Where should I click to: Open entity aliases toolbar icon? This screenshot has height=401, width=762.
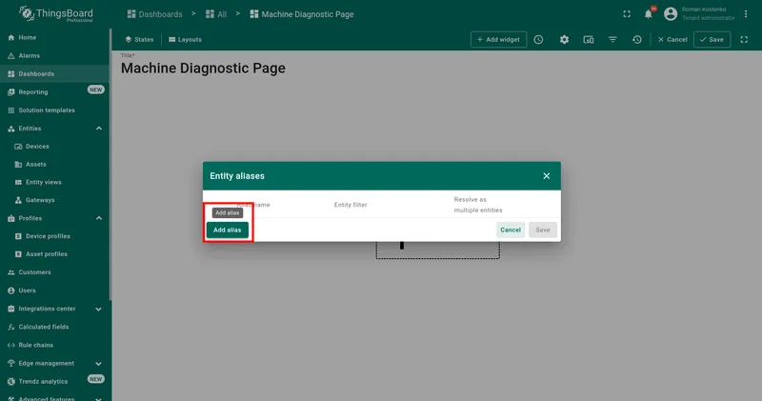588,39
